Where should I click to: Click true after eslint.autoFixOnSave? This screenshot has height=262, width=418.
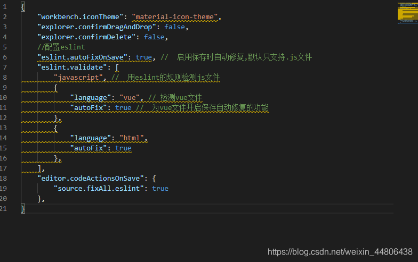pyautogui.click(x=144, y=57)
